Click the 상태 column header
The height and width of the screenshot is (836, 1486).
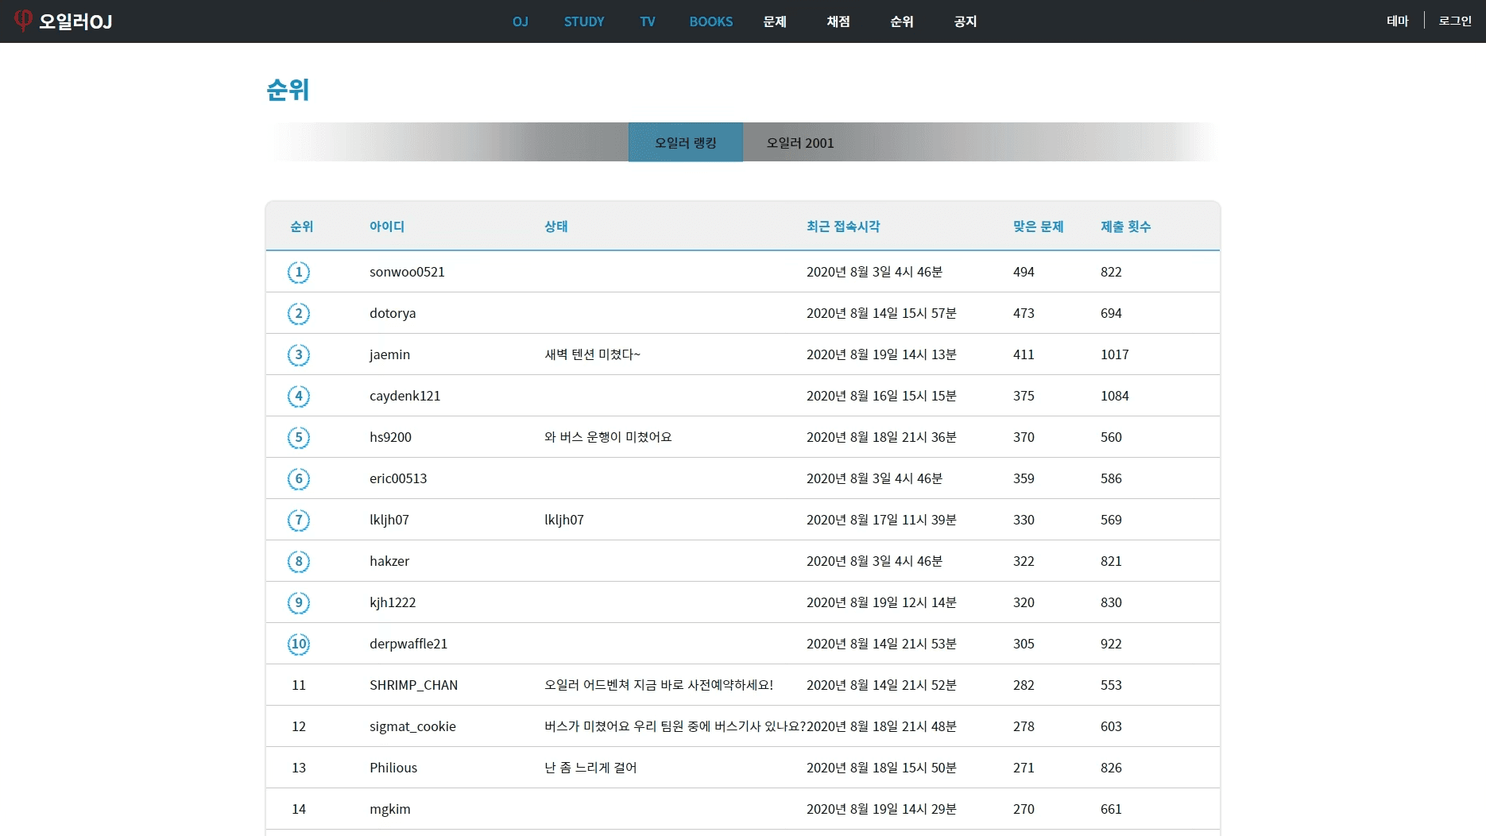point(556,226)
